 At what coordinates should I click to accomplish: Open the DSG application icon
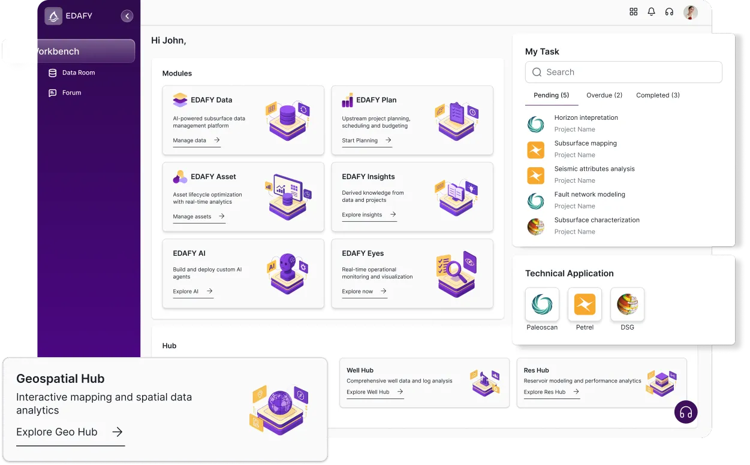coord(627,304)
